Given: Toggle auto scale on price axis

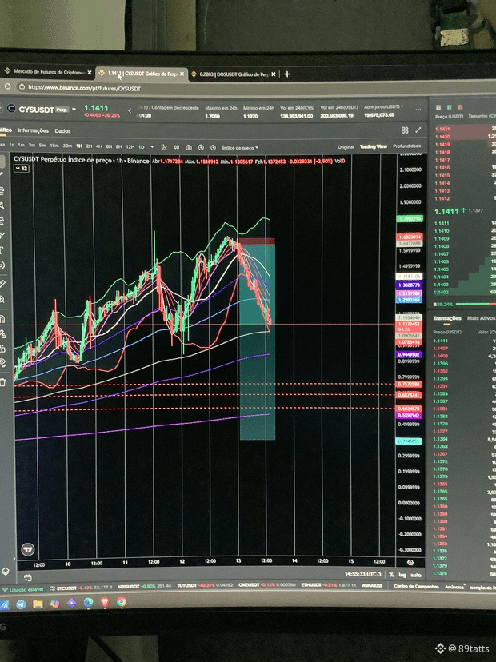Looking at the screenshot, I should [x=416, y=575].
